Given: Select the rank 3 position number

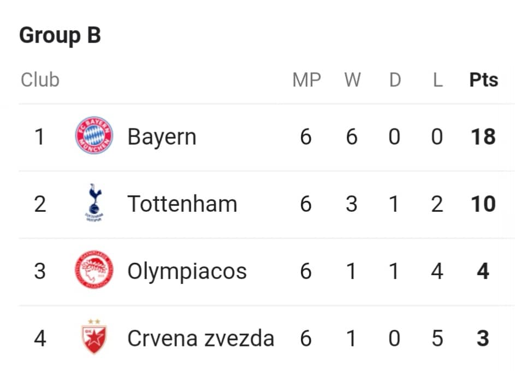Looking at the screenshot, I should pos(40,271).
